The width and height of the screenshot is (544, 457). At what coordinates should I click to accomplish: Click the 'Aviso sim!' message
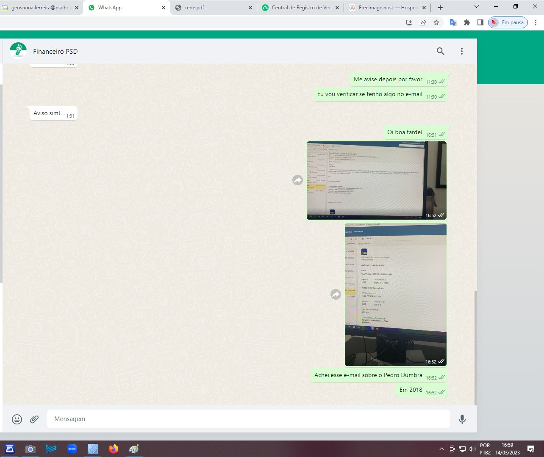[53, 113]
